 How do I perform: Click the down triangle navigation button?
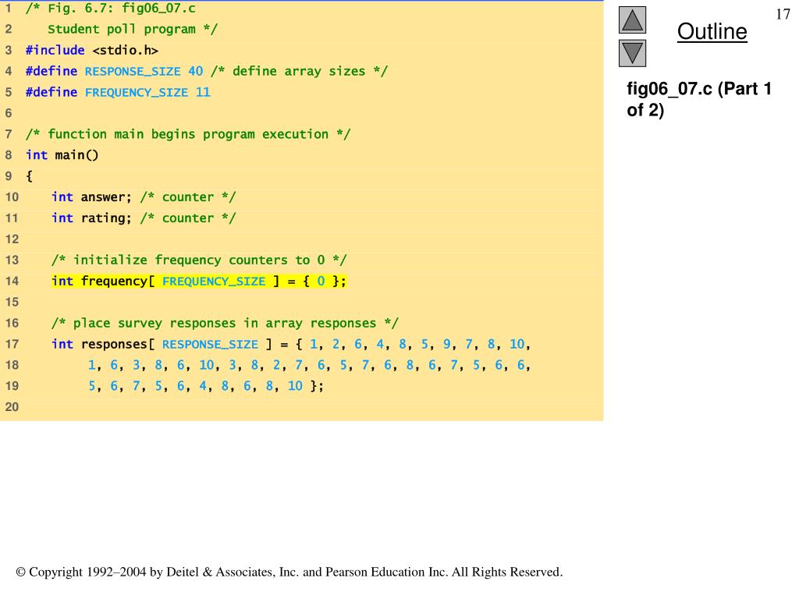[632, 53]
